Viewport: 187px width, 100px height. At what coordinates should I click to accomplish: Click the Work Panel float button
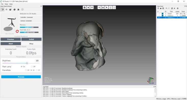(41, 6)
